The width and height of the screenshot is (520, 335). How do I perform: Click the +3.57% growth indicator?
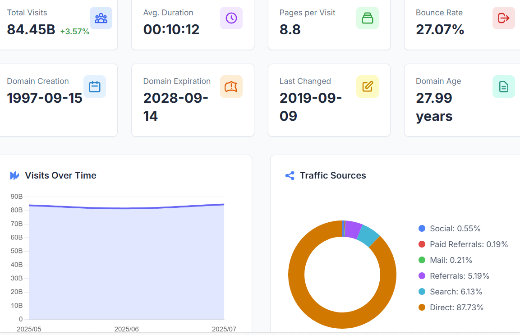[75, 31]
